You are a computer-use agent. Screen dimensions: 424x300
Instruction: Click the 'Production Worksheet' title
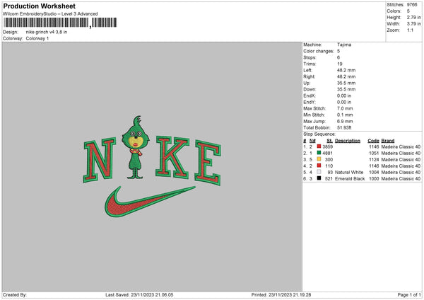(39, 6)
